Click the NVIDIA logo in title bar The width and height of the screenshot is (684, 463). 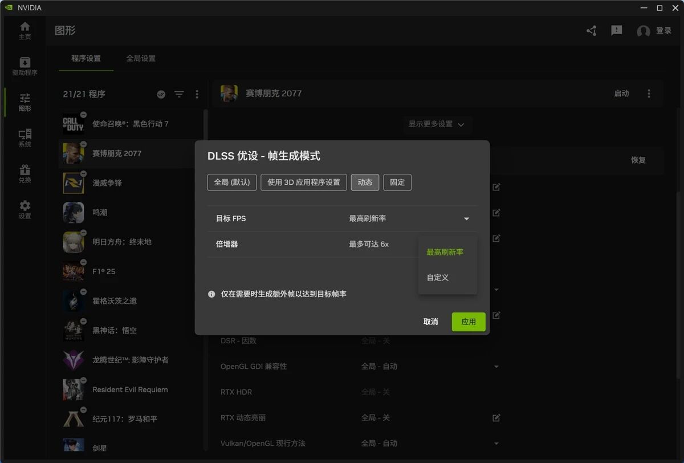(x=8, y=8)
